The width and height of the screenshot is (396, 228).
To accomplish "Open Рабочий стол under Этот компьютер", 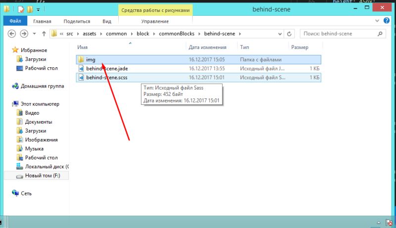I will pos(41,158).
